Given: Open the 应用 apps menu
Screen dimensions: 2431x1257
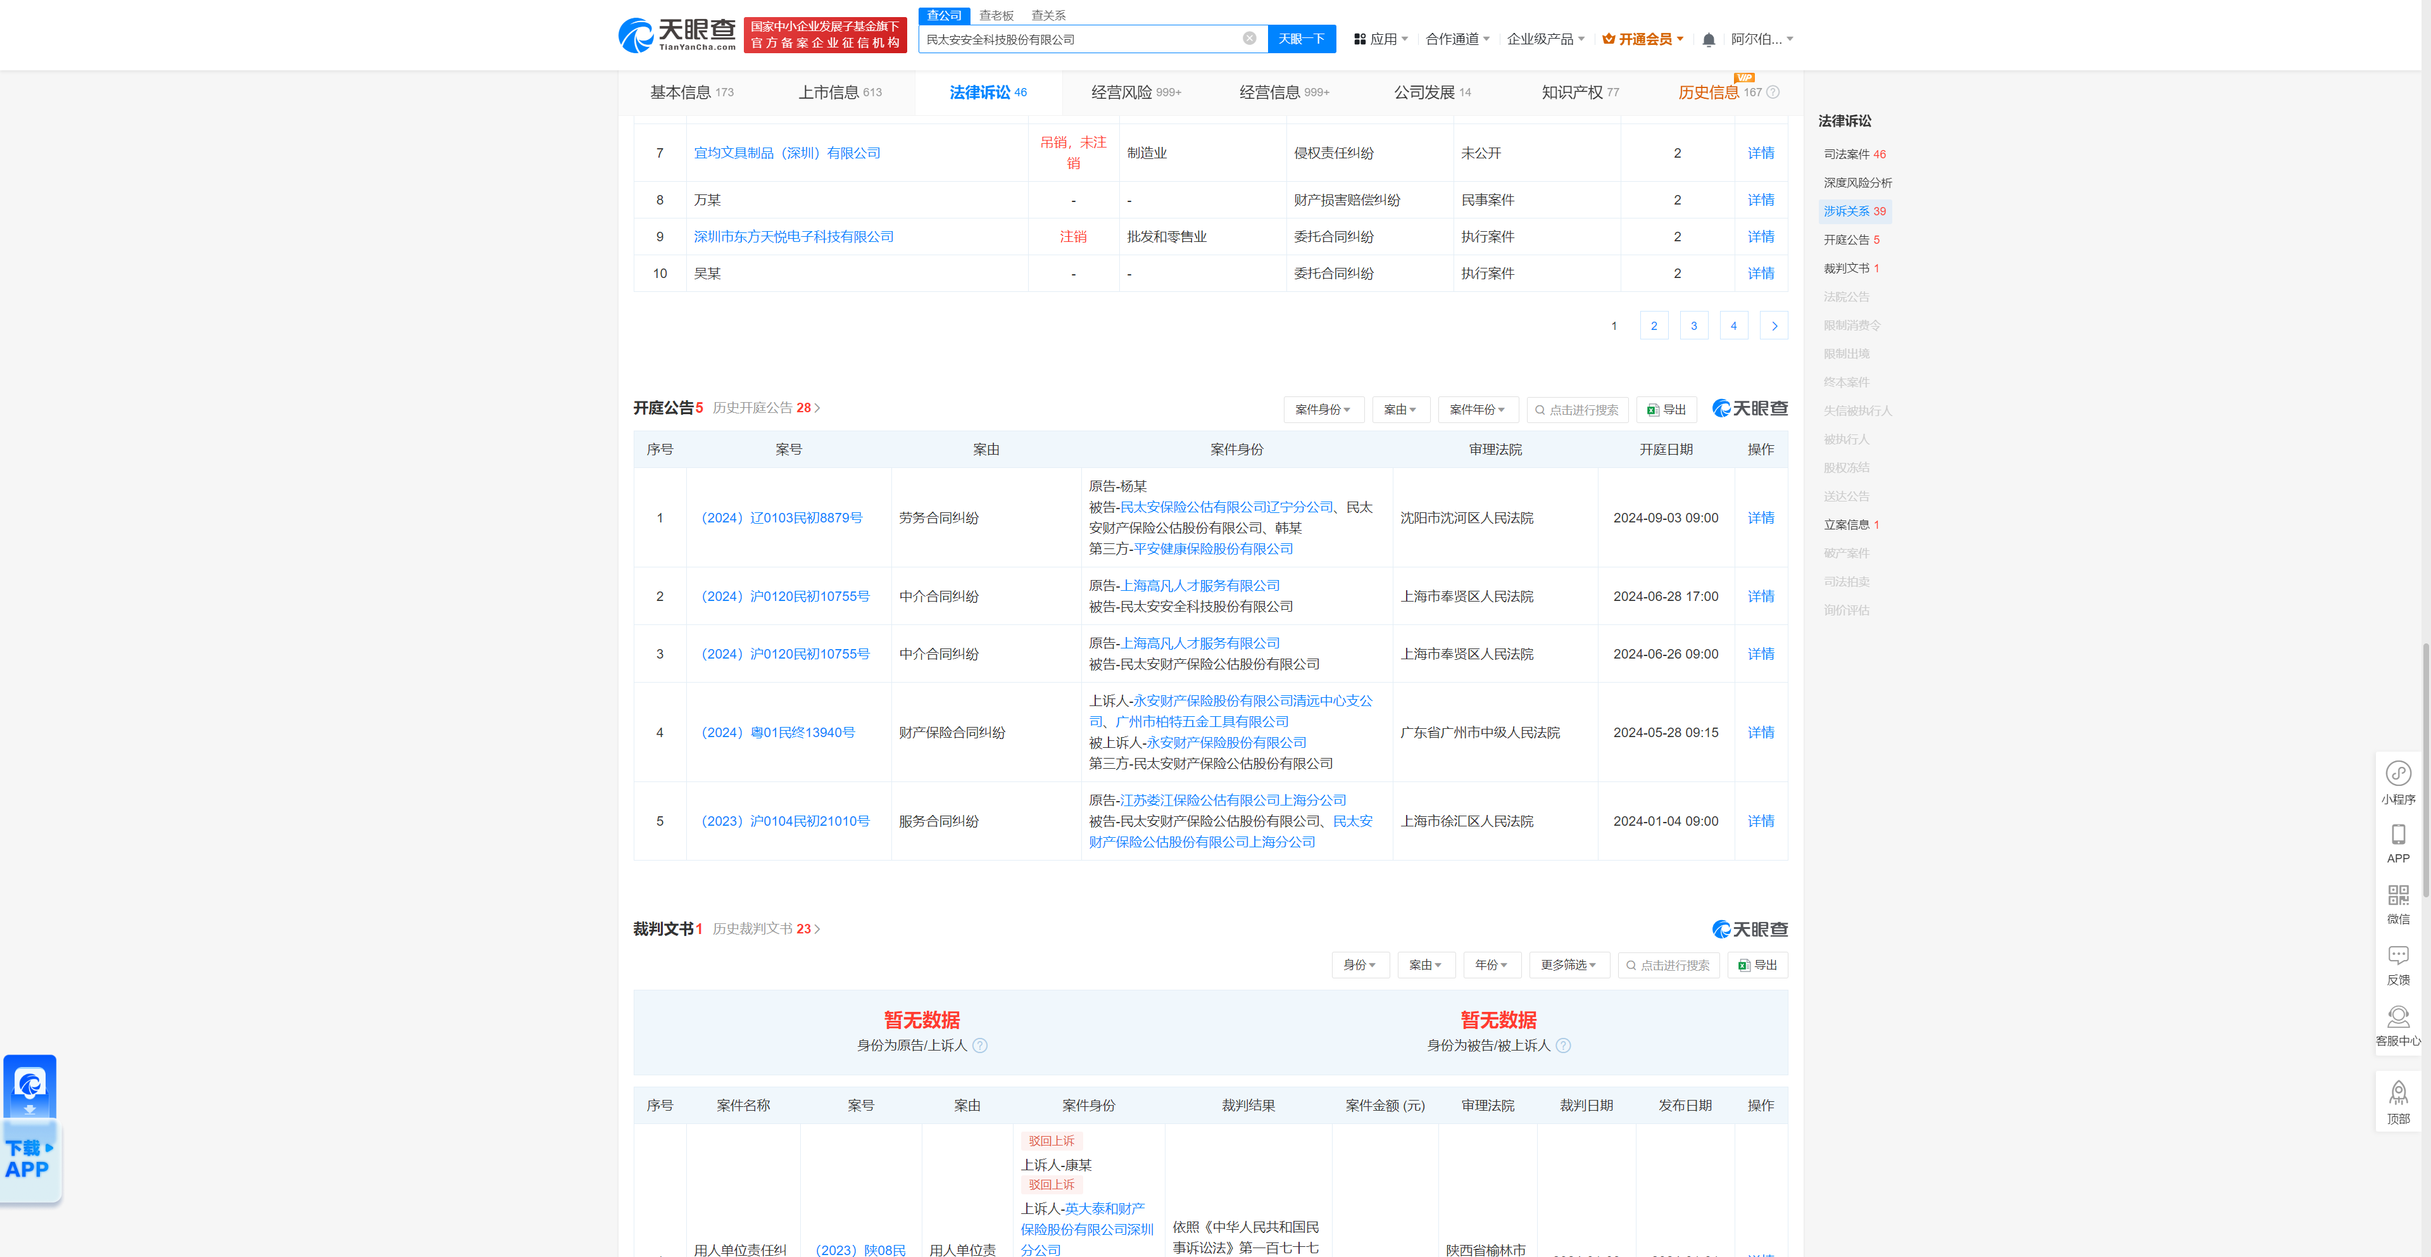Looking at the screenshot, I should click(1381, 40).
